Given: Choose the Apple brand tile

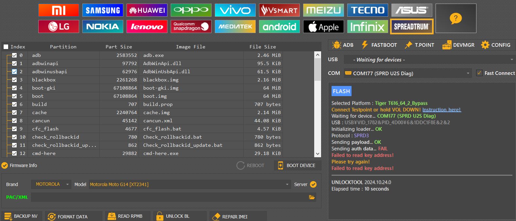Looking at the screenshot, I should 323,26.
